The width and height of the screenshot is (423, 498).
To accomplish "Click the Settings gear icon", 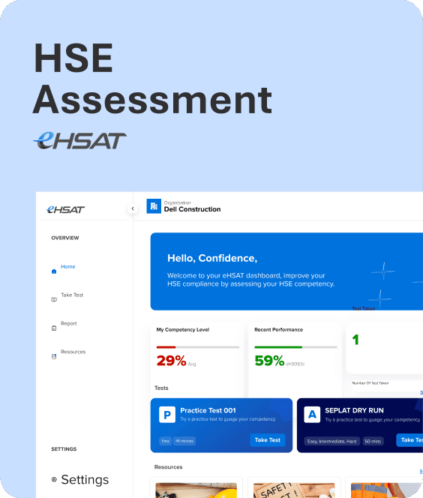I will click(x=54, y=479).
